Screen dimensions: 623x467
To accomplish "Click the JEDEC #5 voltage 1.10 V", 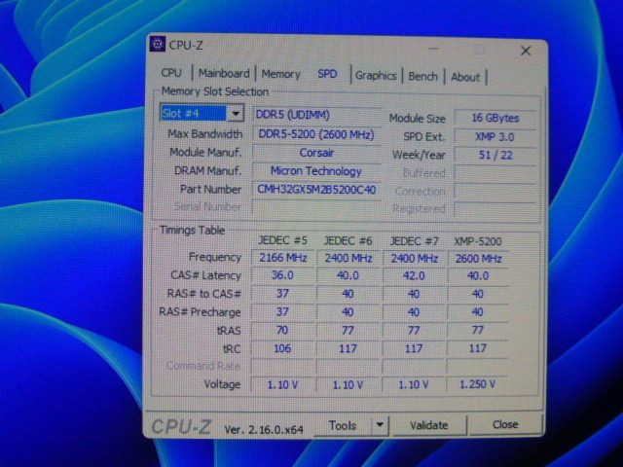I will click(x=283, y=384).
